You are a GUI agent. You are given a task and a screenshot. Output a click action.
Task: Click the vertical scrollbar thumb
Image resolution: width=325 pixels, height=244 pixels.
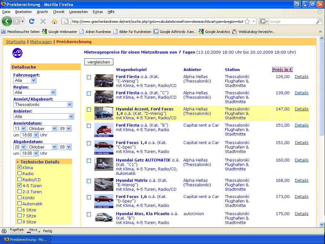pyautogui.click(x=322, y=88)
